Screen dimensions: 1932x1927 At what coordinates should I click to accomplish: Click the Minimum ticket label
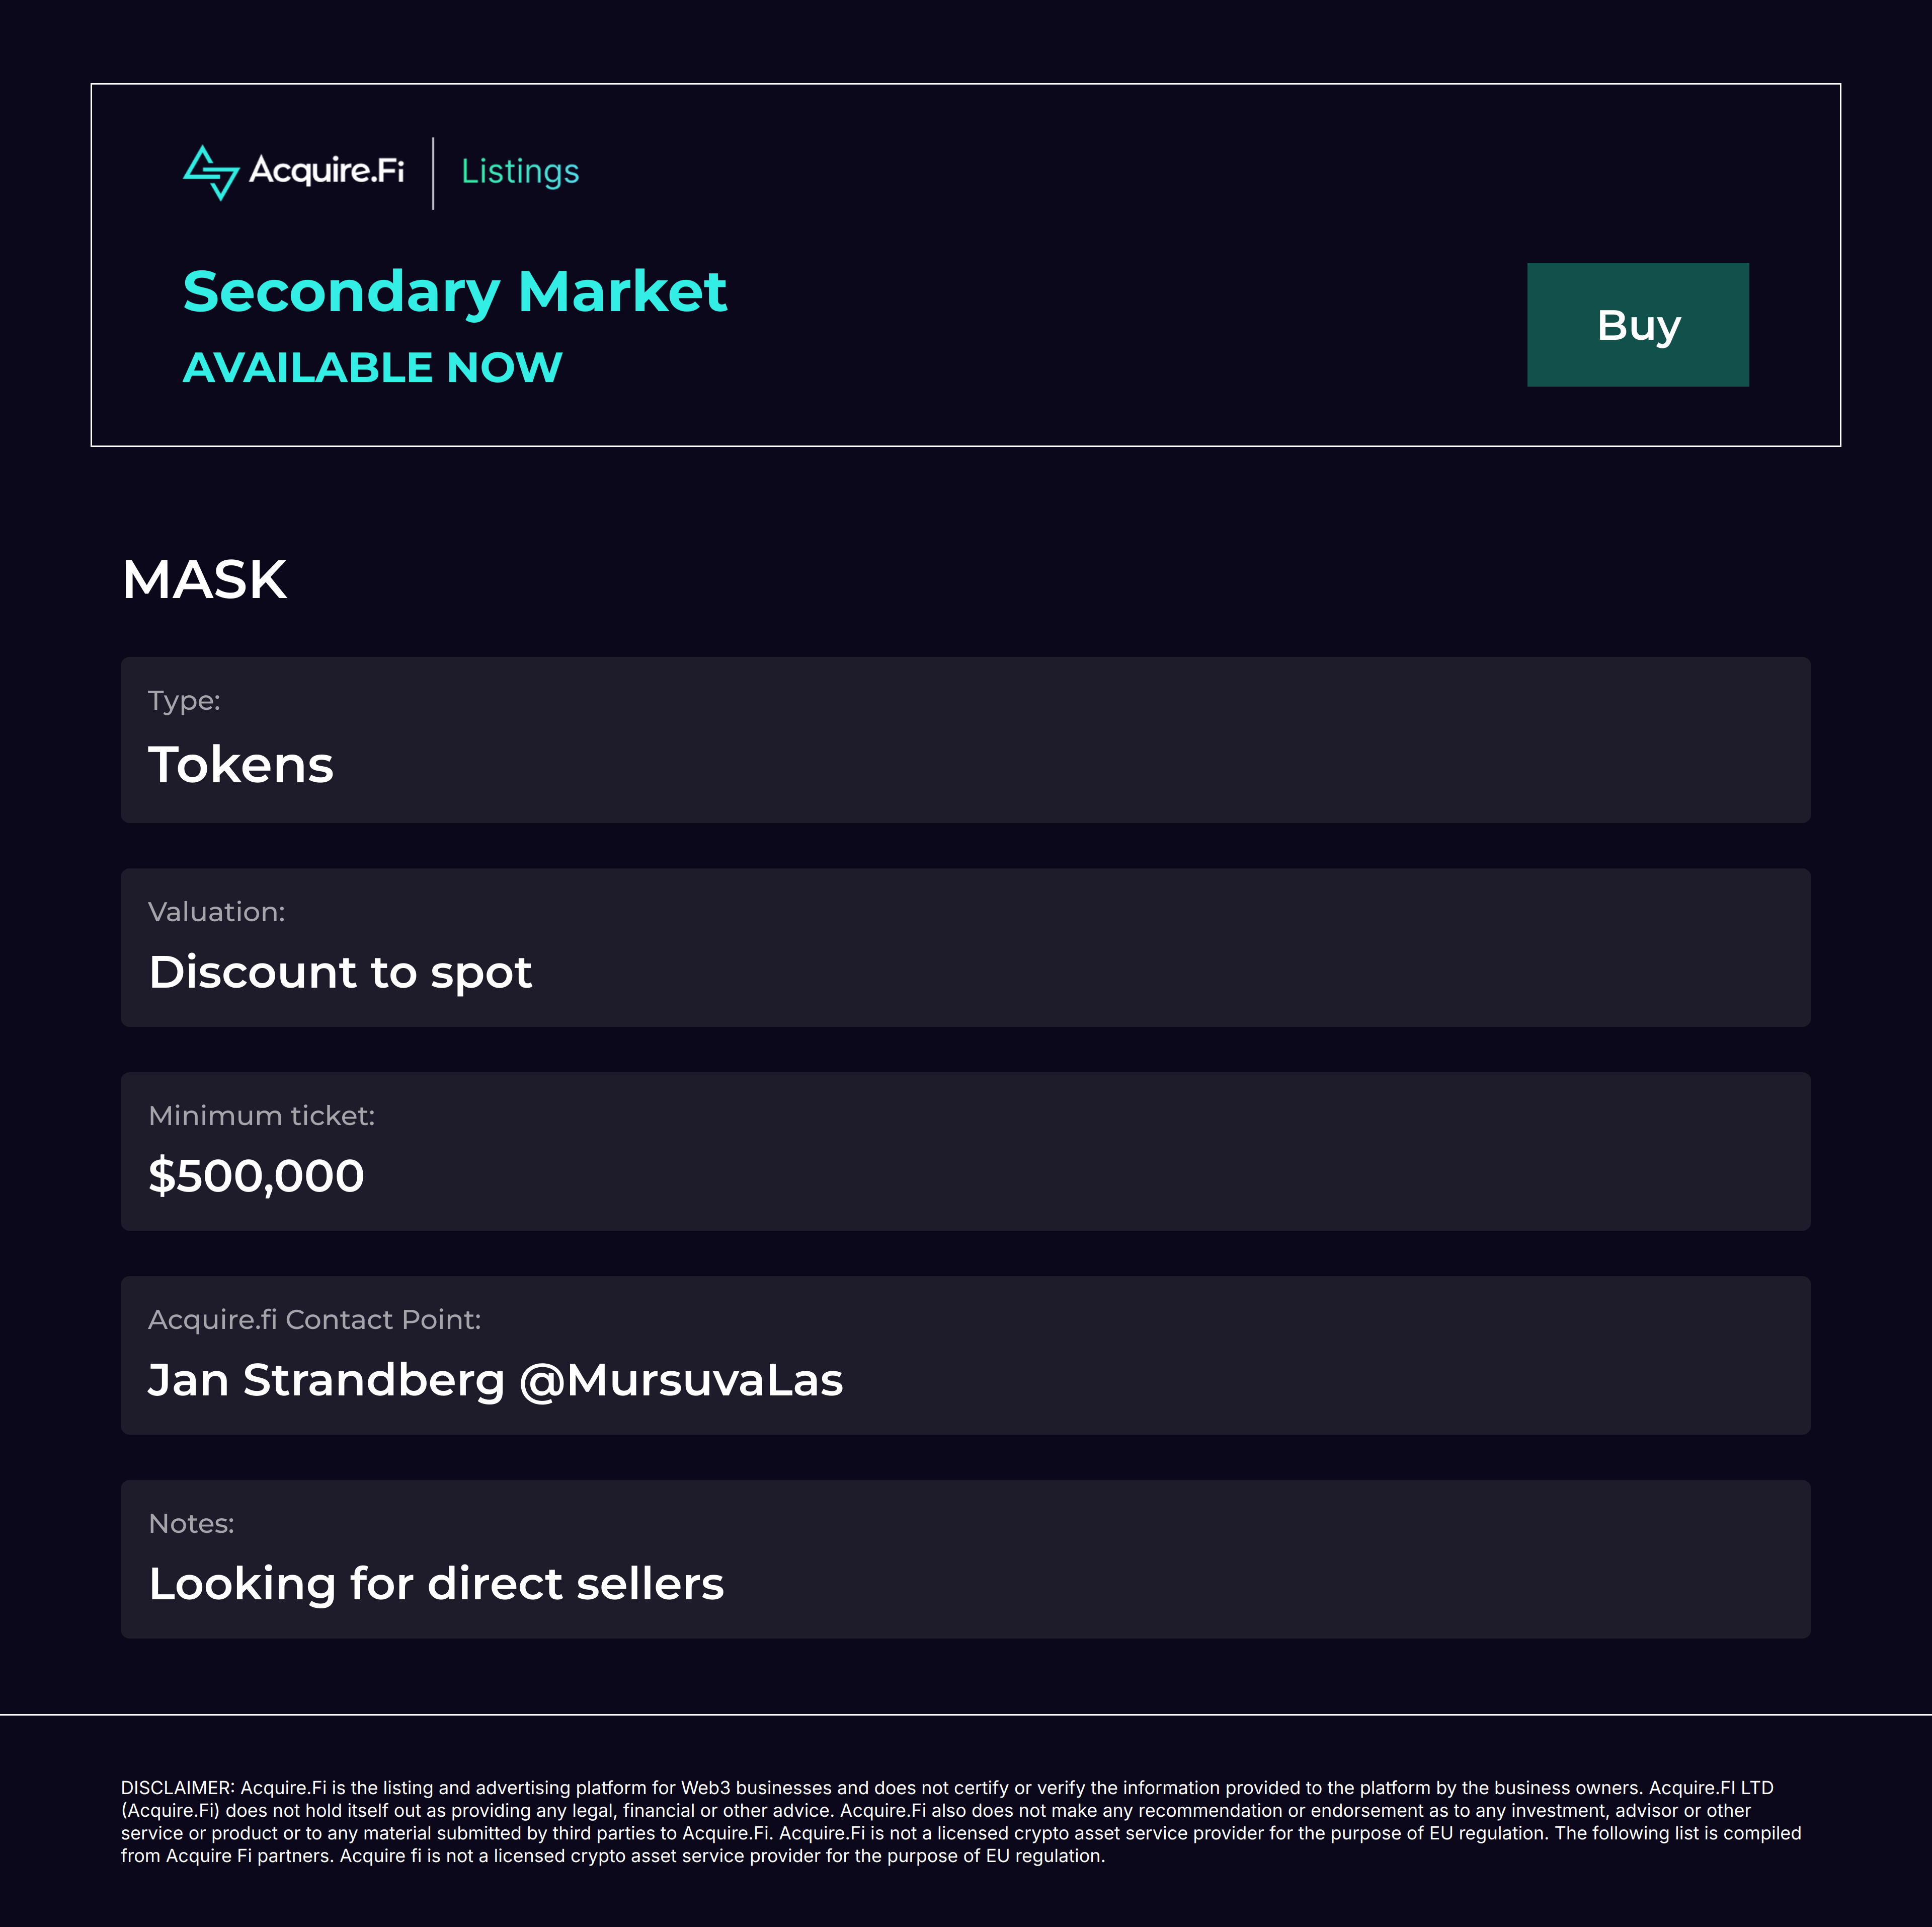261,1116
